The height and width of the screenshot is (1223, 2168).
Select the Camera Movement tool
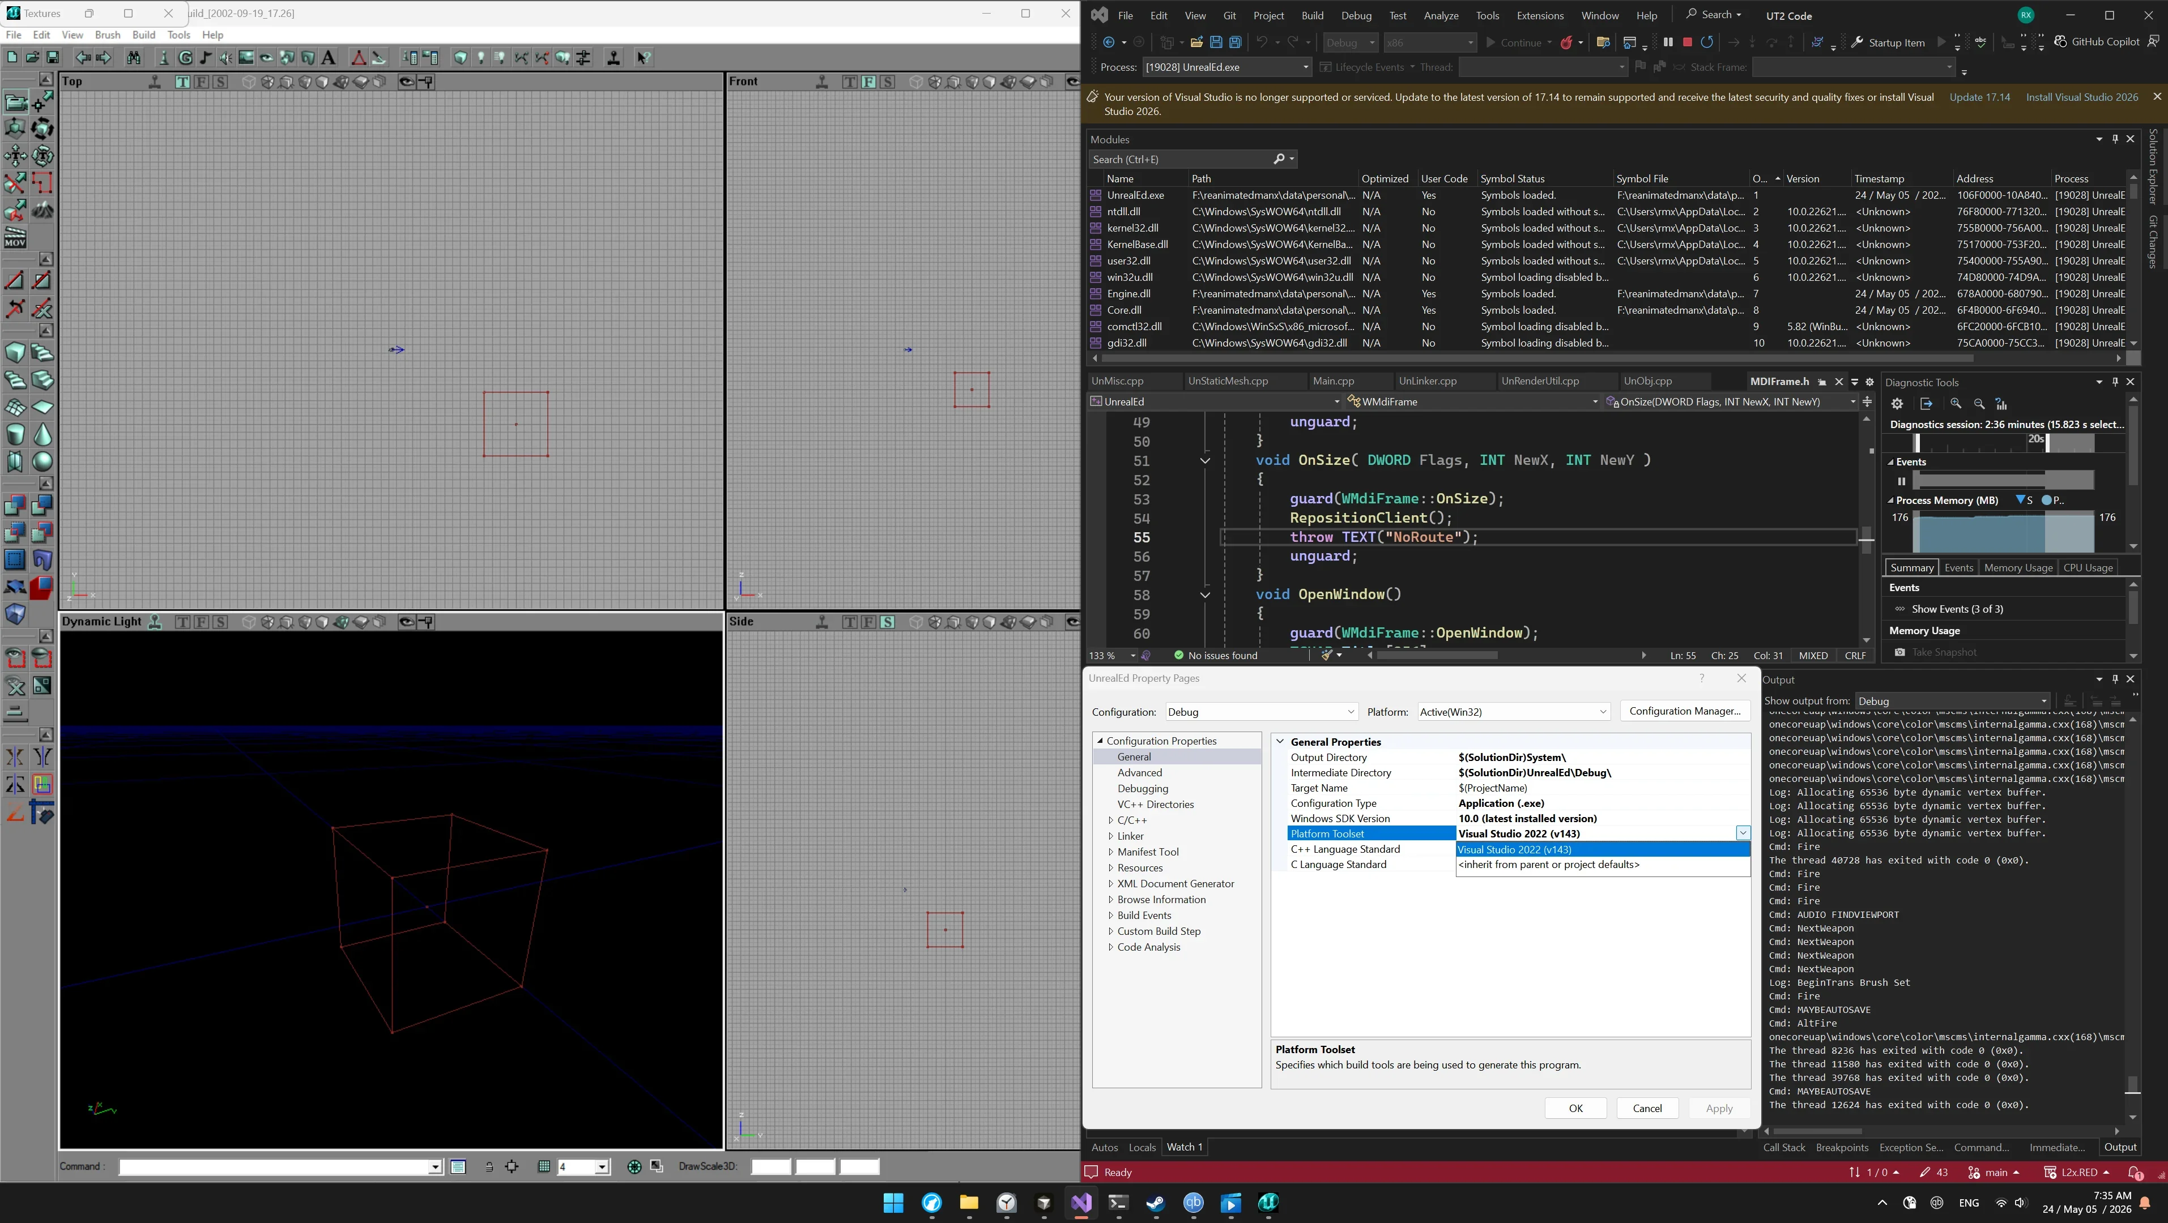coord(16,102)
